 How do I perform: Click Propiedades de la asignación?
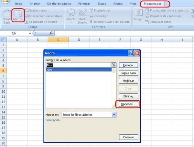point(167,10)
